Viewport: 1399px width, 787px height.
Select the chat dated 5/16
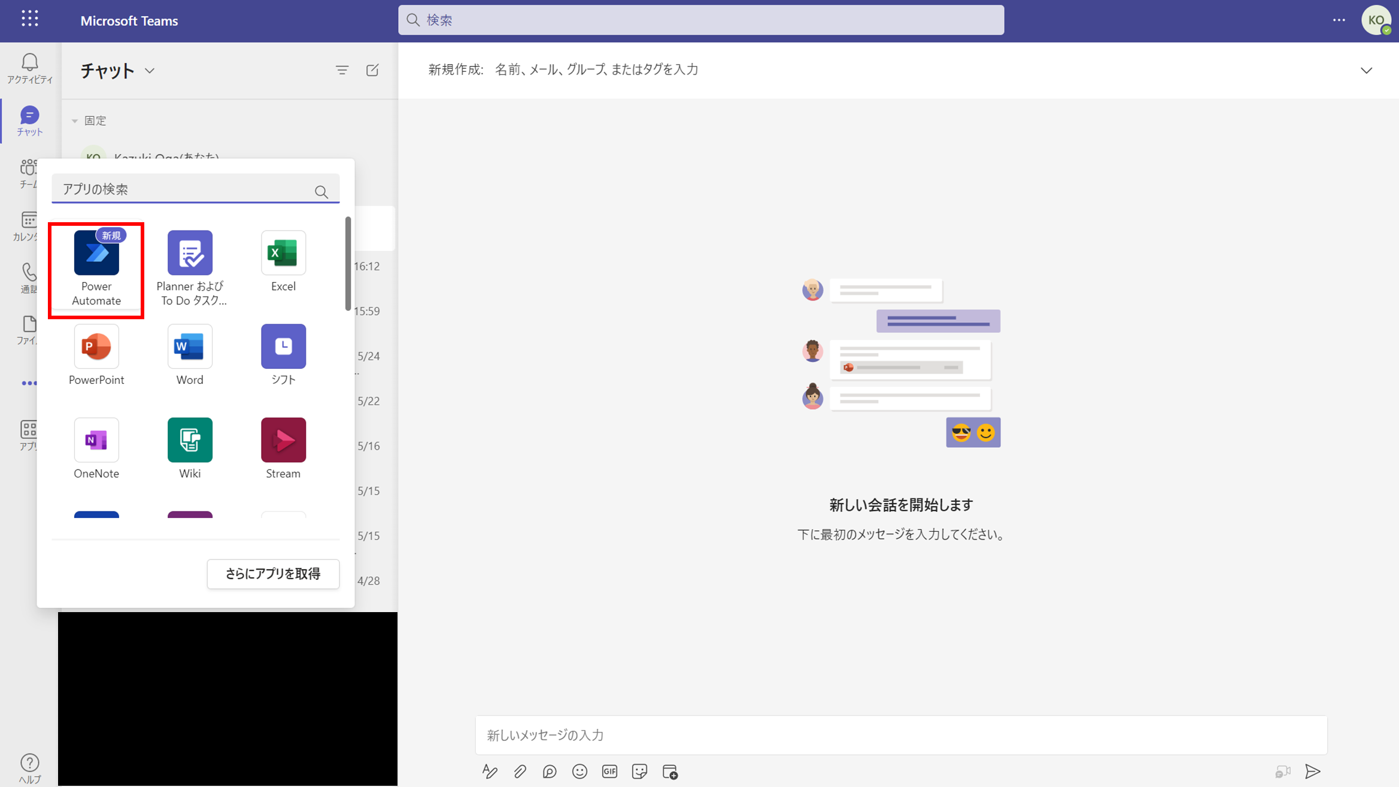[x=374, y=446]
